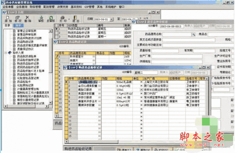Open the 财务管理 menu
This screenshot has height=153, width=235.
click(x=35, y=7)
